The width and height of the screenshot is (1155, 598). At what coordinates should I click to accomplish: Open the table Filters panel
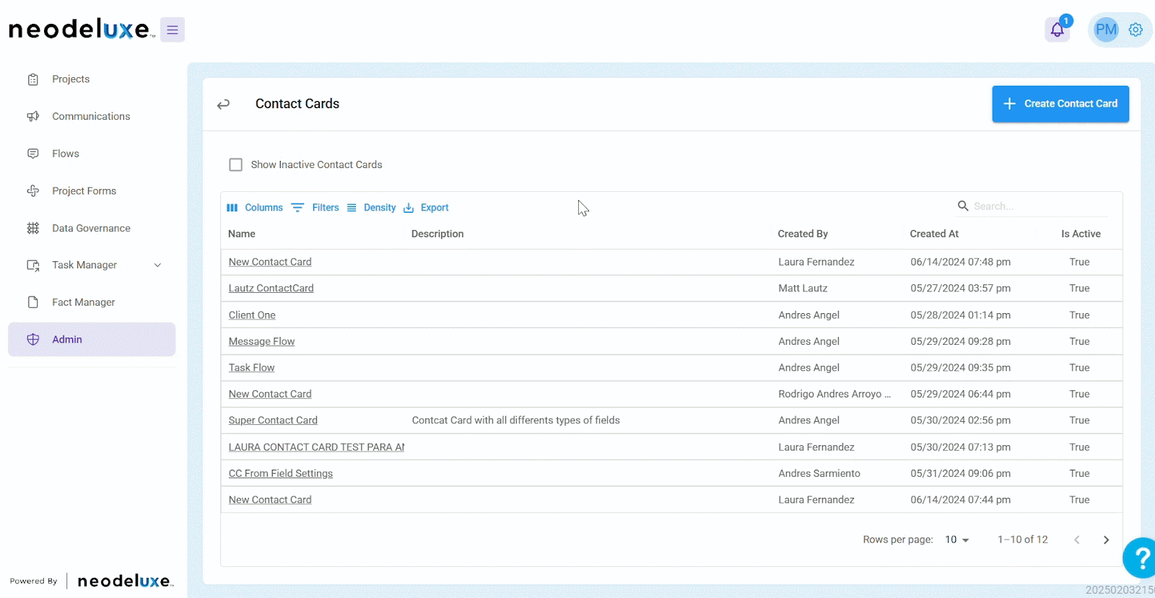coord(315,208)
